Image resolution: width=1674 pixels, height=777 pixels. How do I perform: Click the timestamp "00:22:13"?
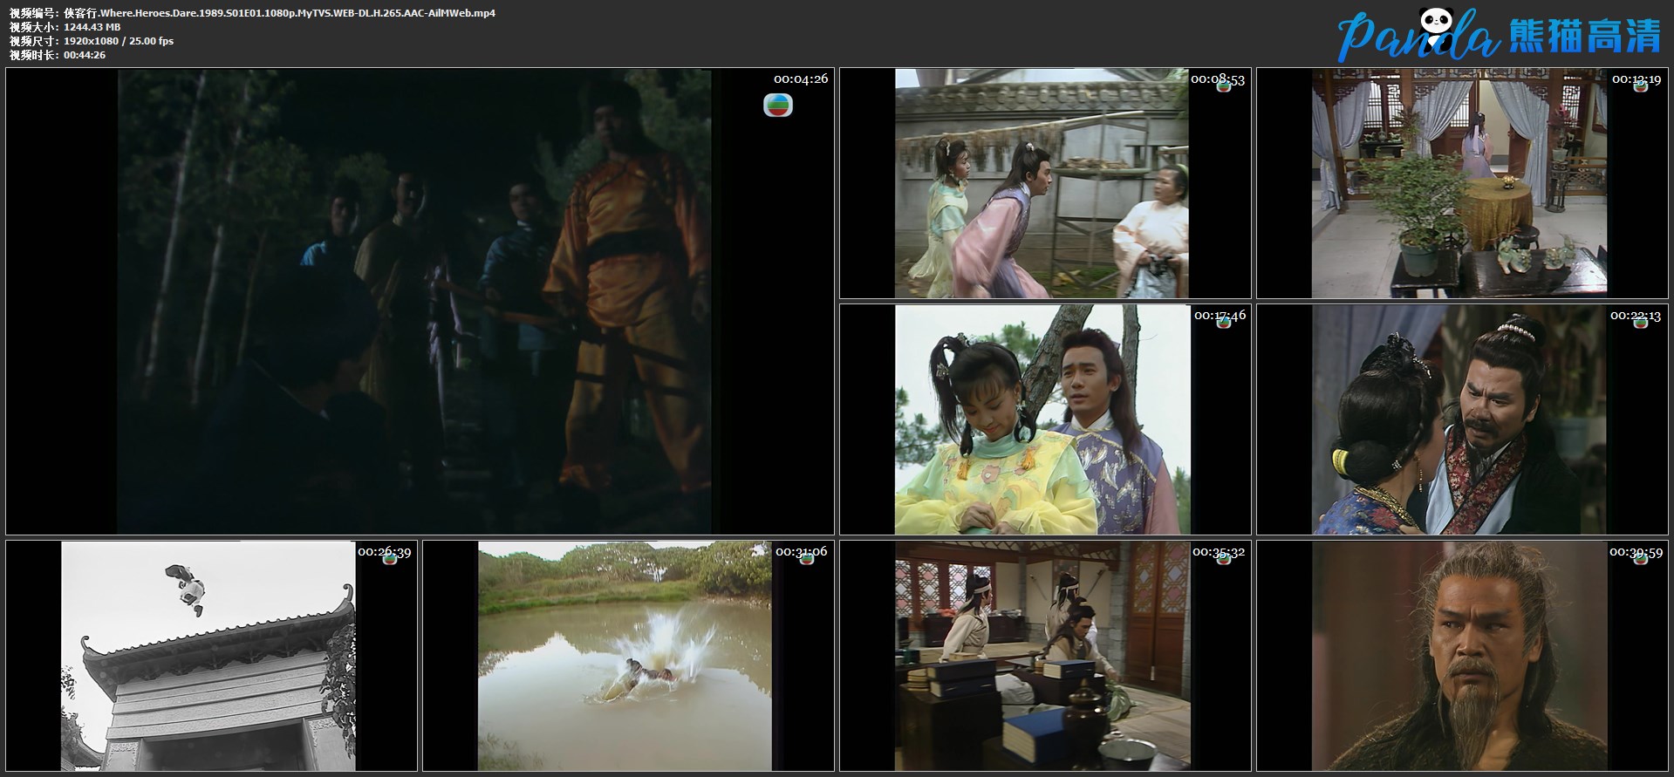point(1636,316)
